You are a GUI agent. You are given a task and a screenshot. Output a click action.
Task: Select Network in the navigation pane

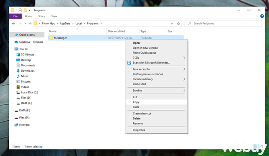[x=22, y=125]
